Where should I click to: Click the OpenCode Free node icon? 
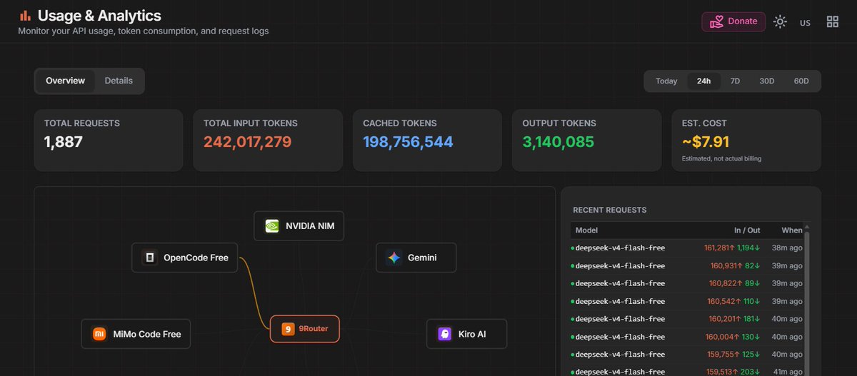pos(150,258)
